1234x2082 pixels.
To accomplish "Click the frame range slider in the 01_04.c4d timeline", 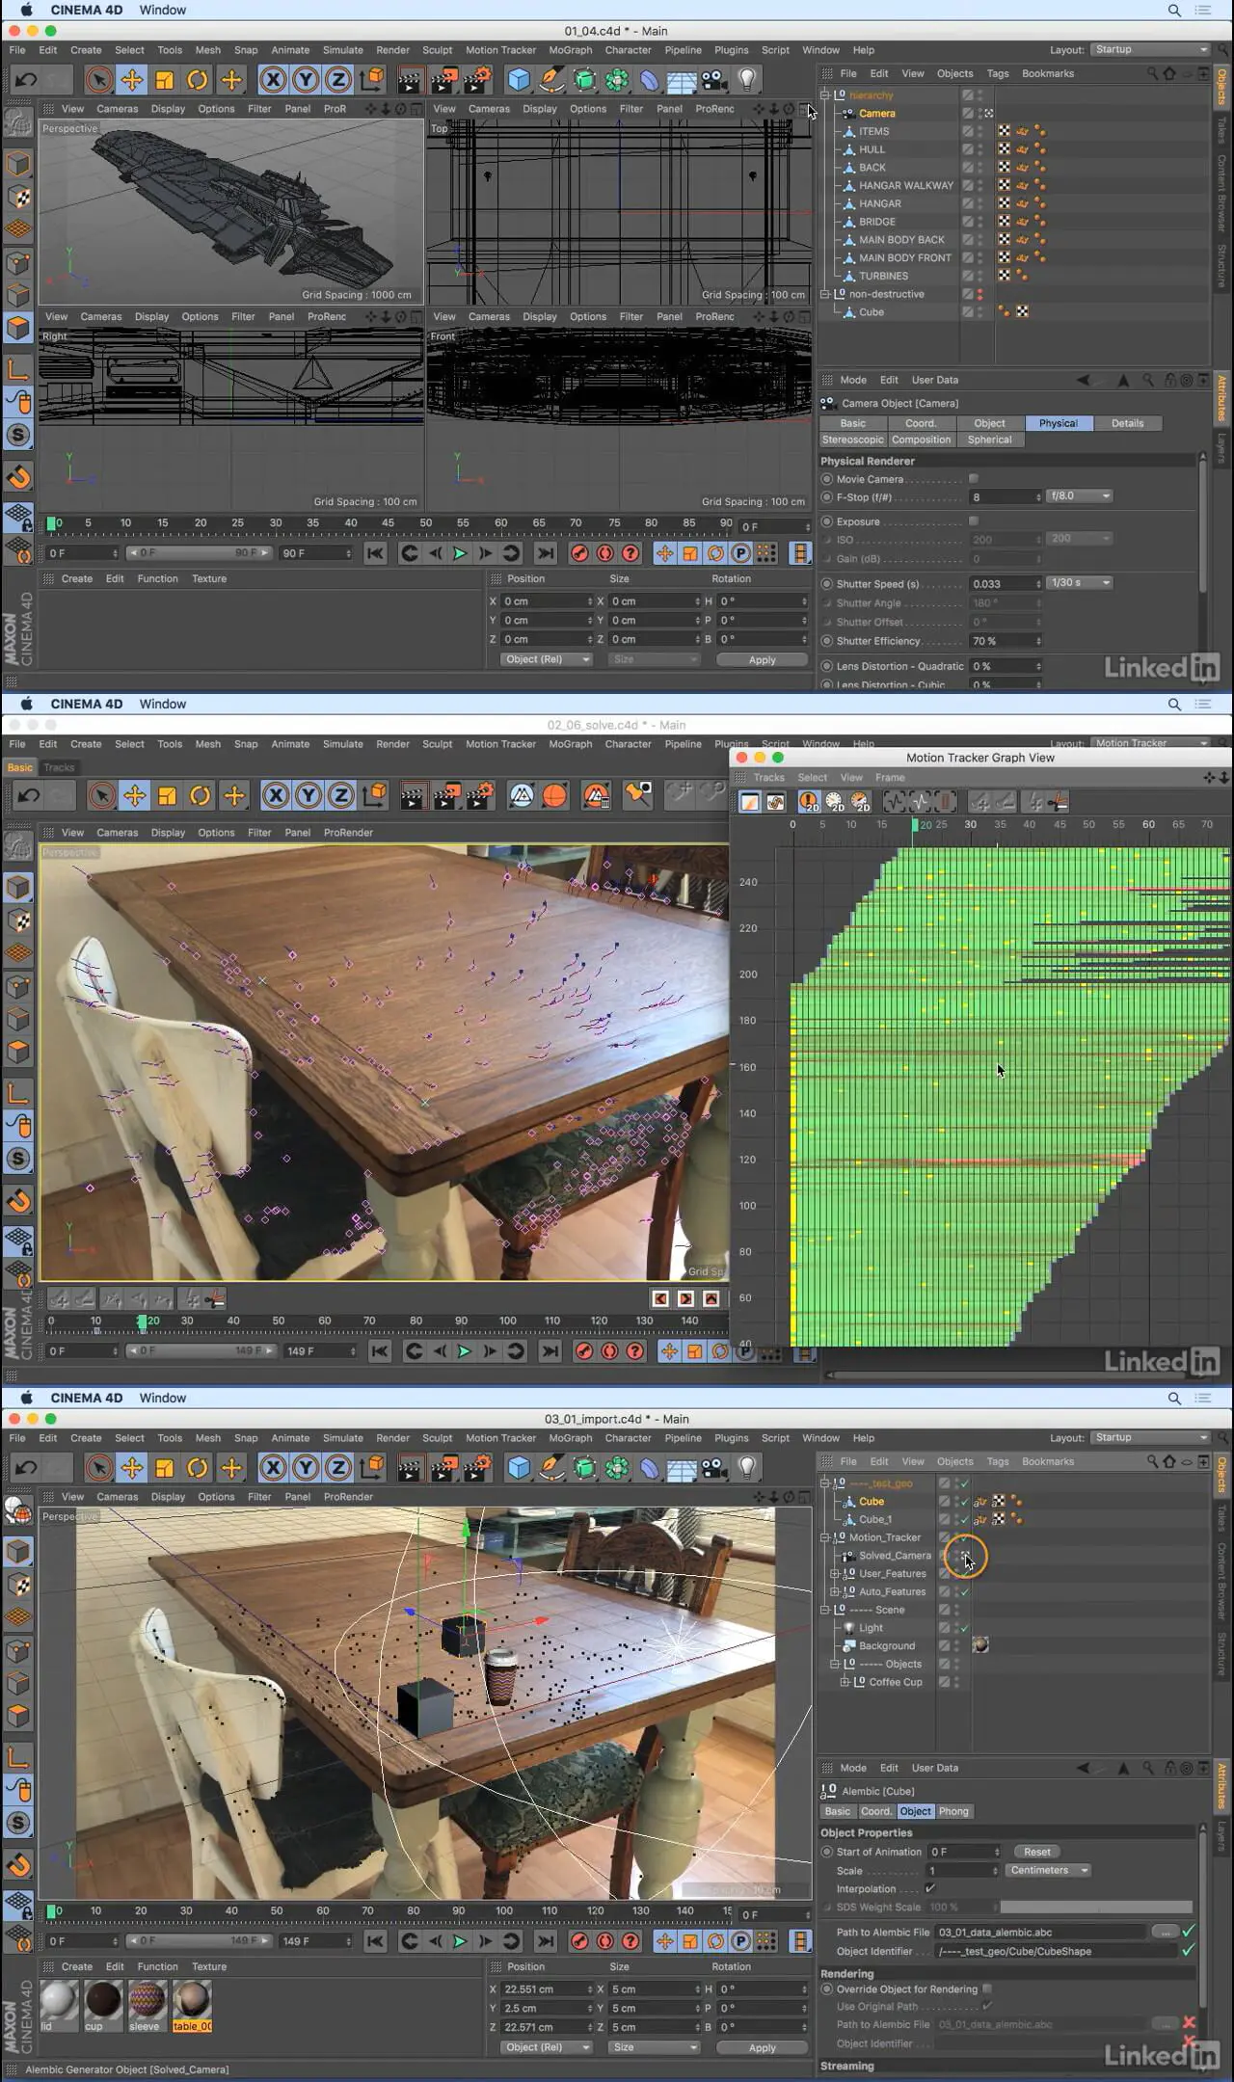I will tap(198, 553).
